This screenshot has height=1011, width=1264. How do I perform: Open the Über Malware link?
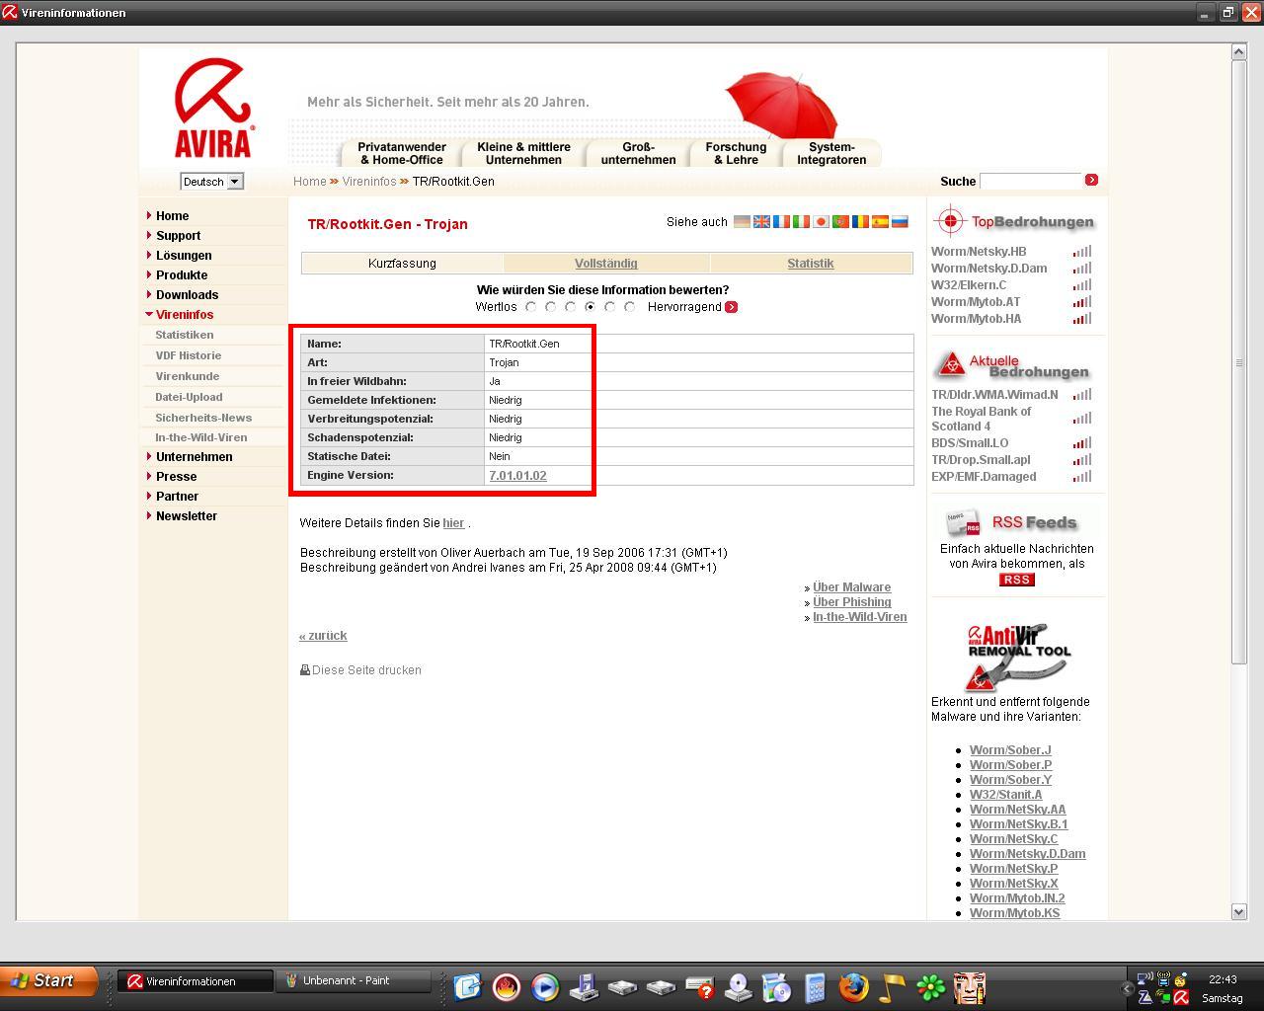(851, 587)
